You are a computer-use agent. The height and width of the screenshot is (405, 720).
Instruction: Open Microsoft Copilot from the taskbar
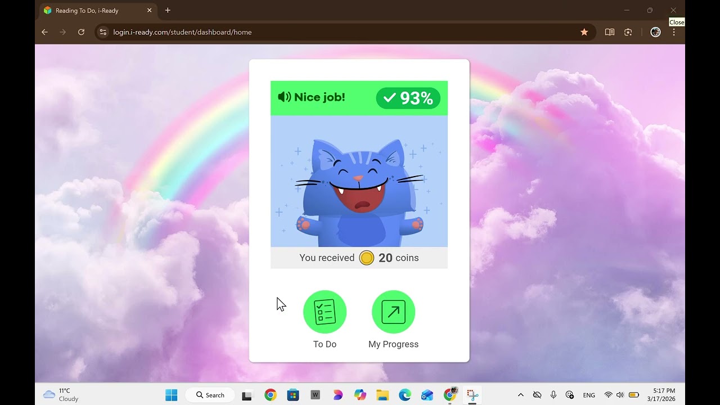(x=360, y=395)
